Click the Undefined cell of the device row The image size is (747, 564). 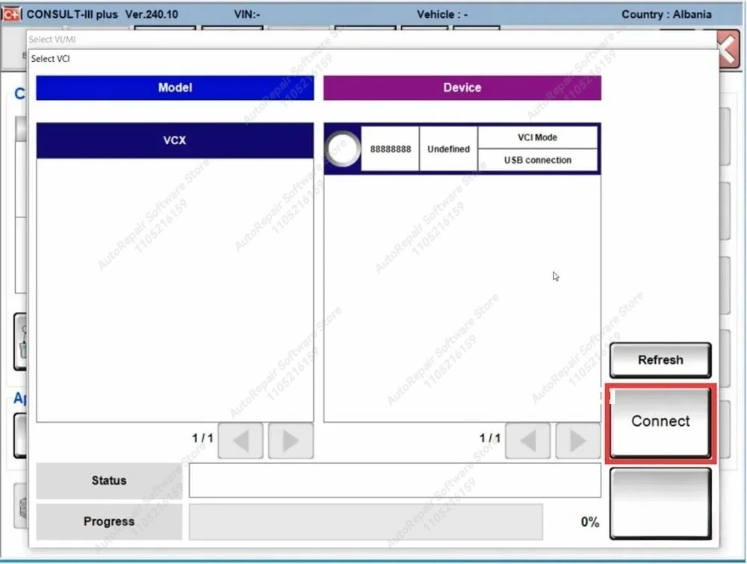click(447, 148)
